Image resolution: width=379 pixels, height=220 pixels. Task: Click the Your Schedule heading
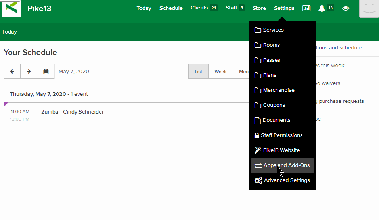[x=30, y=52]
